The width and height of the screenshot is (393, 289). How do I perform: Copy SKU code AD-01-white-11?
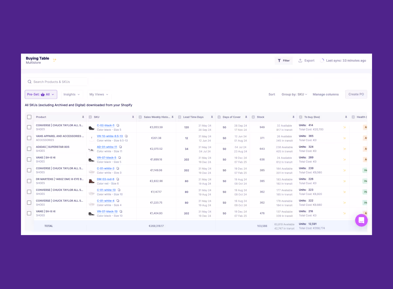coord(121,147)
